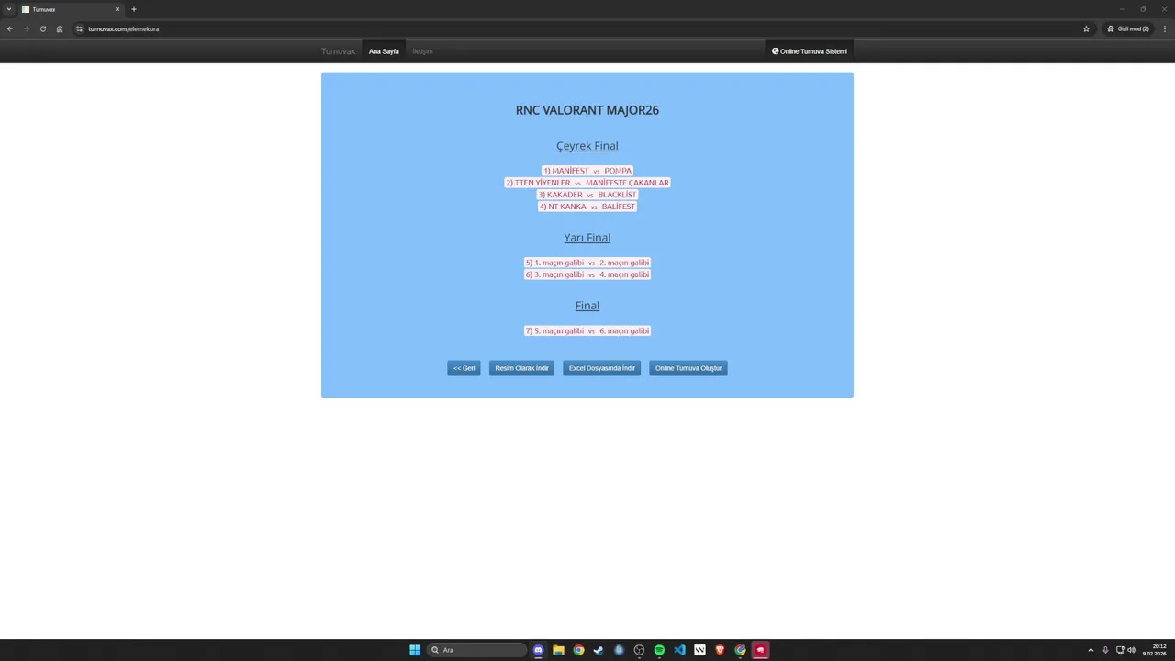Open the browser home page
Screen dimensions: 1175x661
pyautogui.click(x=60, y=28)
